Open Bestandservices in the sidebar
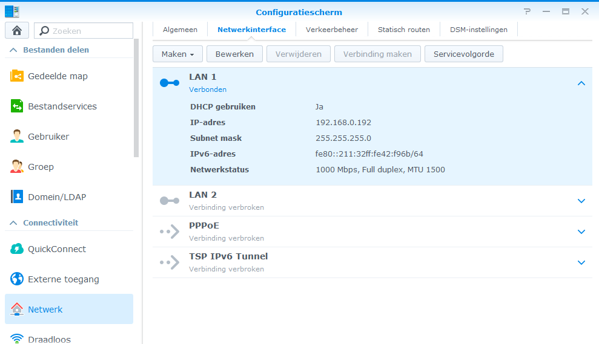 62,106
